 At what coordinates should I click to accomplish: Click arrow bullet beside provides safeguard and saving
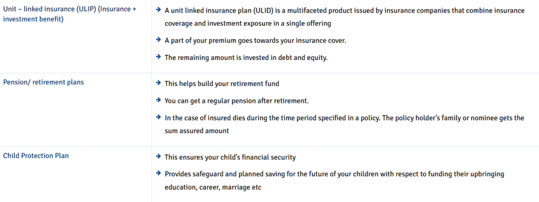point(158,173)
